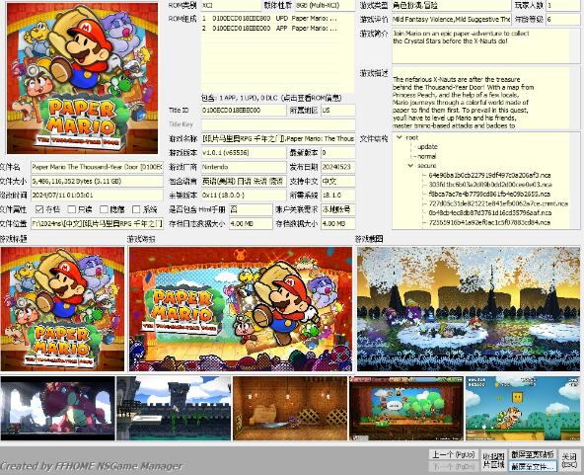The height and width of the screenshot is (475, 584).
Task: Tick the 系统 system attribute checkbox
Action: pos(136,209)
